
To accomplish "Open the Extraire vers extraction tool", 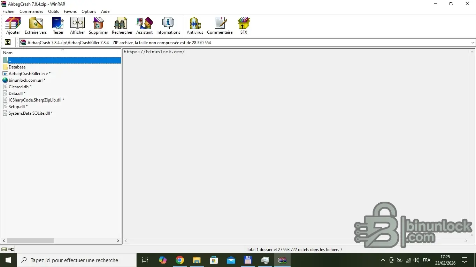I will point(36,26).
